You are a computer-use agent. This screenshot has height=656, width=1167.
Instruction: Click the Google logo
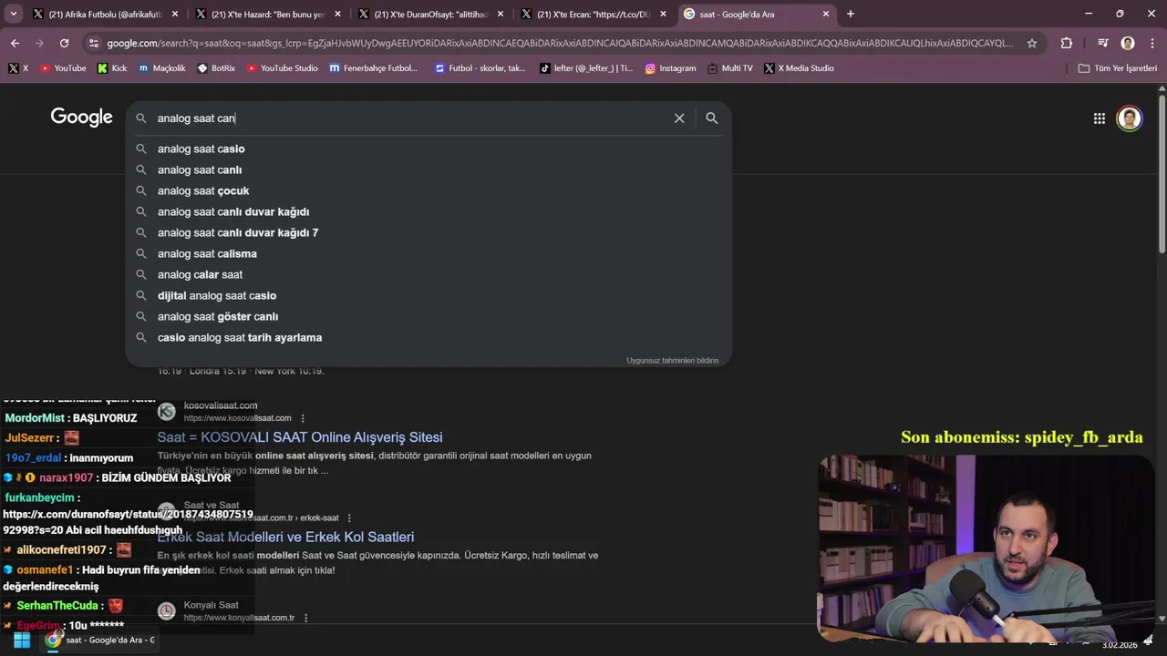[81, 118]
